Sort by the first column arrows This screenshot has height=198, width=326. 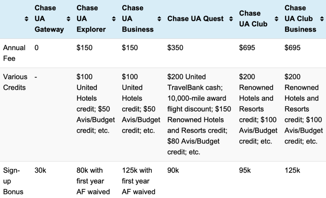point(26,19)
